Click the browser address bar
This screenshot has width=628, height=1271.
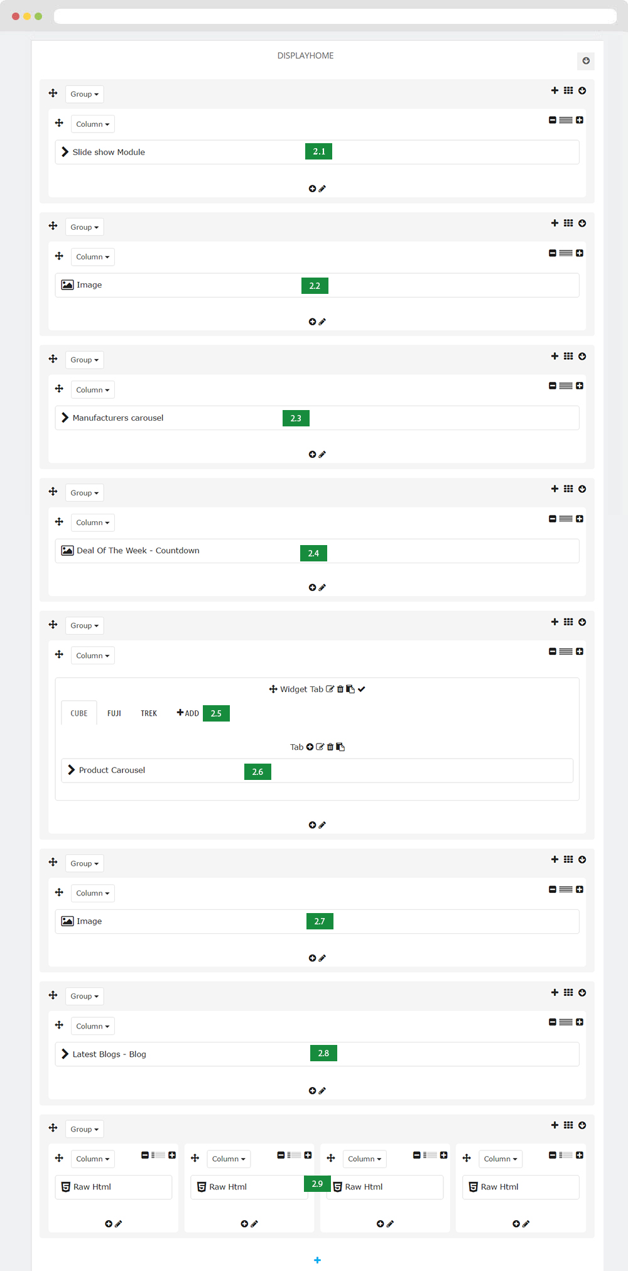pyautogui.click(x=335, y=16)
